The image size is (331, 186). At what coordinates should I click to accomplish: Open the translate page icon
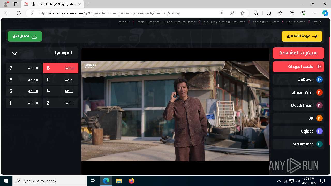[222, 13]
